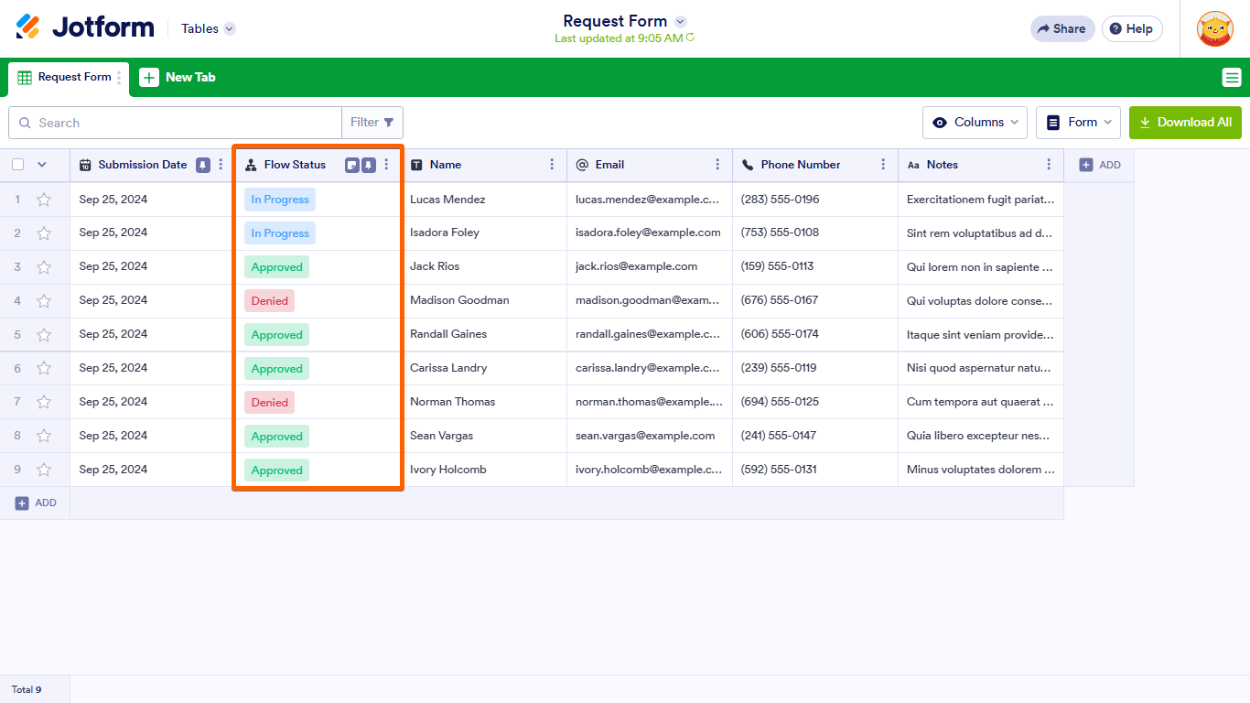Screen dimensions: 1250x703
Task: Star the Ivory Holcomb row
Action: (43, 470)
